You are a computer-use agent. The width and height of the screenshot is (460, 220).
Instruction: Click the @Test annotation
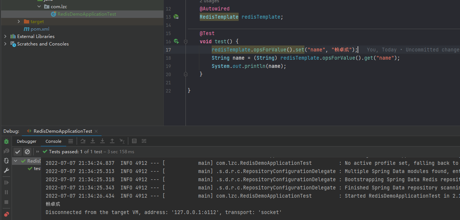point(207,33)
